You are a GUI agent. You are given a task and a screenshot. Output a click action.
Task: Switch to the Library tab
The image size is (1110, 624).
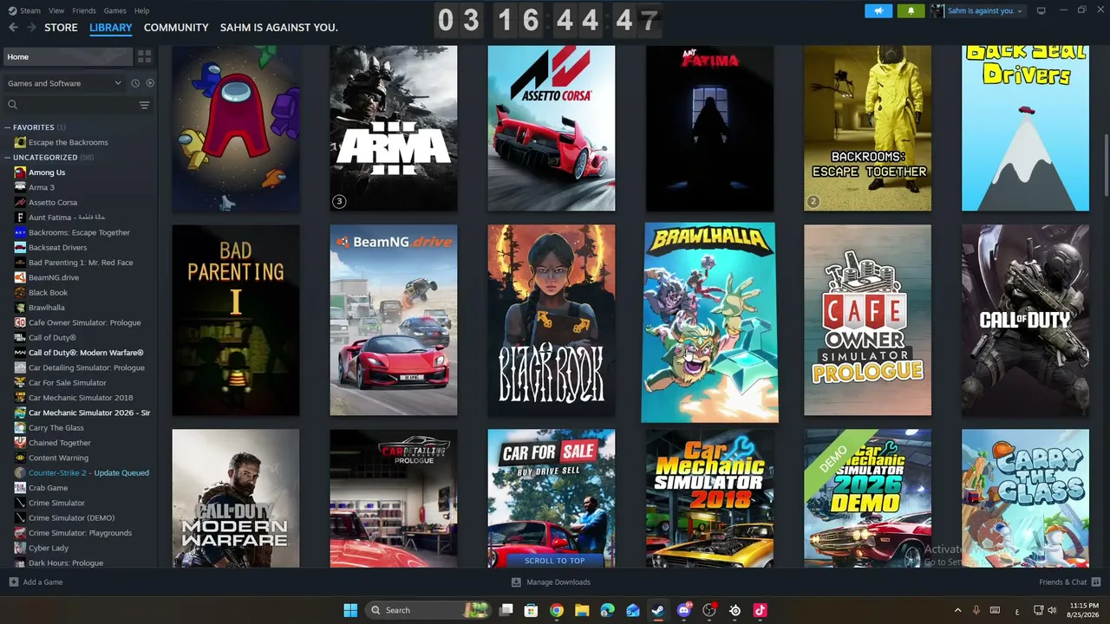click(111, 28)
